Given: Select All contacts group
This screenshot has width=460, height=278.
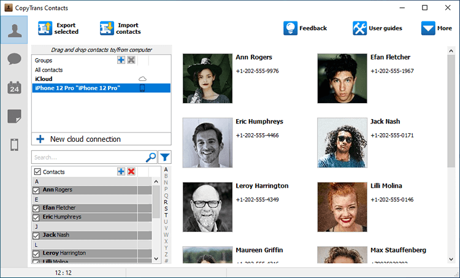Looking at the screenshot, I should 48,70.
